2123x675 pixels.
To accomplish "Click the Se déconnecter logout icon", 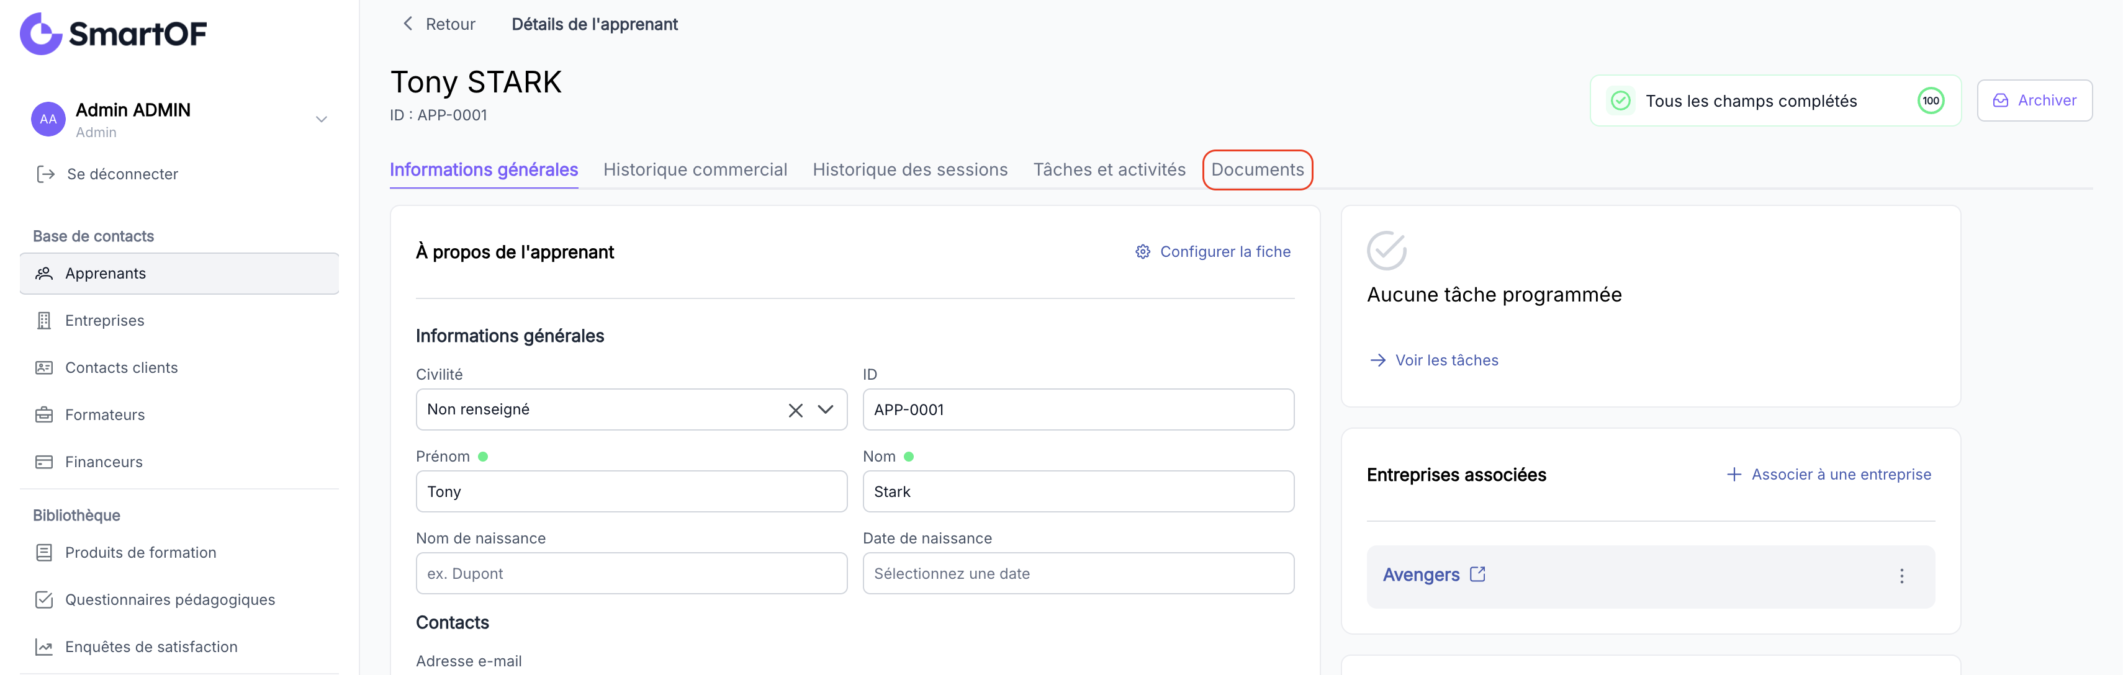I will 46,174.
